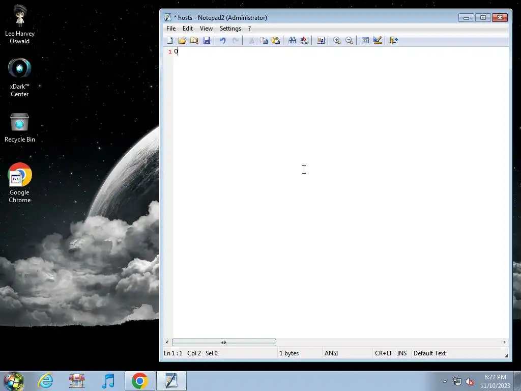Open the File menu

tap(171, 29)
